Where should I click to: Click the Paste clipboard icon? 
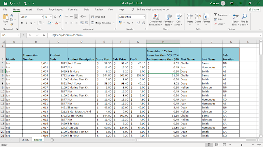6,17
